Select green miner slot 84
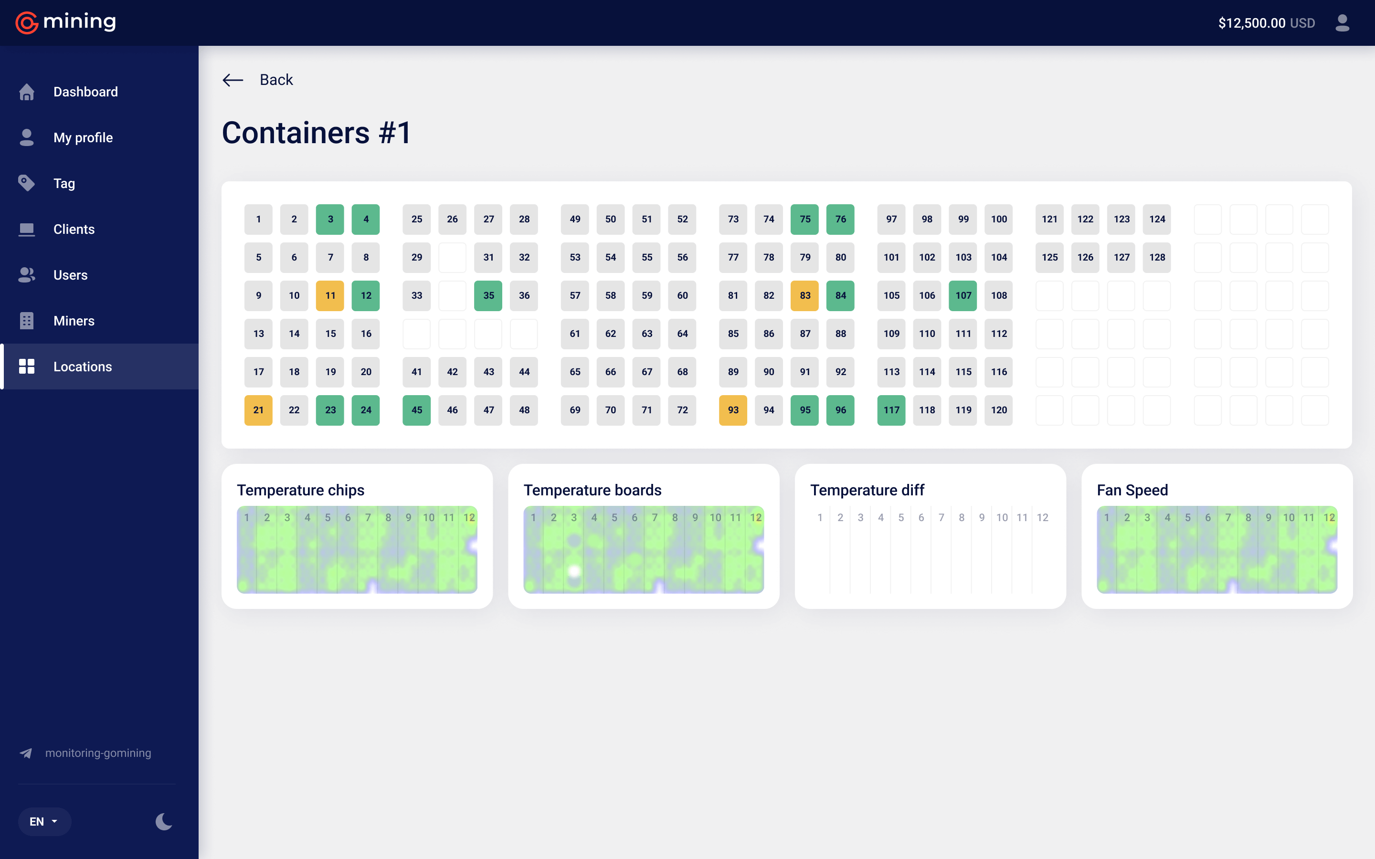1375x859 pixels. click(840, 295)
